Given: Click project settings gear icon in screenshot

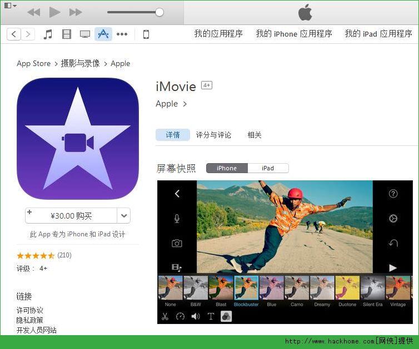Looking at the screenshot, I should (393, 218).
